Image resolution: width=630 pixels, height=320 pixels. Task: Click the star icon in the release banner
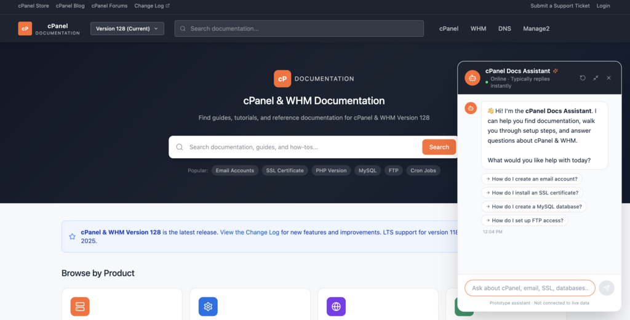coord(72,236)
